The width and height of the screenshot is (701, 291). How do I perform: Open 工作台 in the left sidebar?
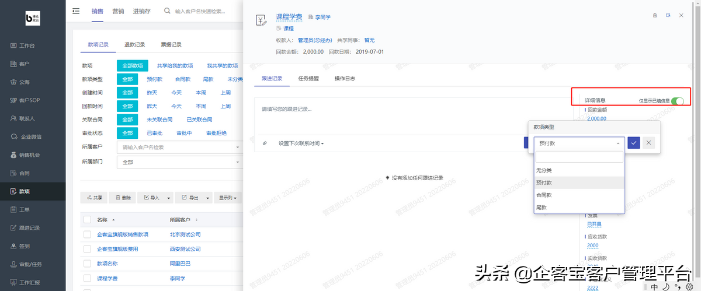click(x=33, y=45)
